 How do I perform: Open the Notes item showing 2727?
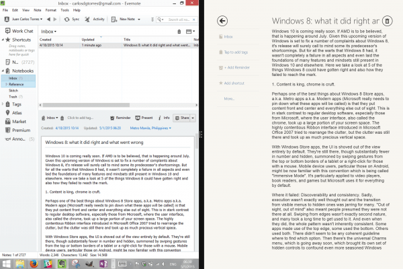point(19,62)
